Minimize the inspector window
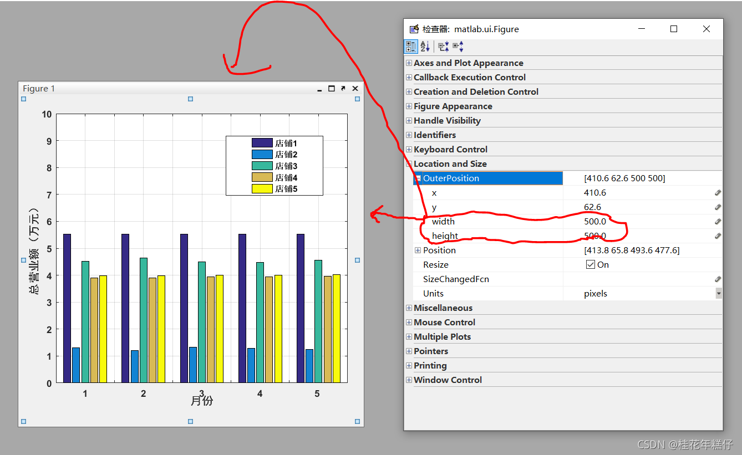This screenshot has height=455, width=742. pyautogui.click(x=641, y=29)
